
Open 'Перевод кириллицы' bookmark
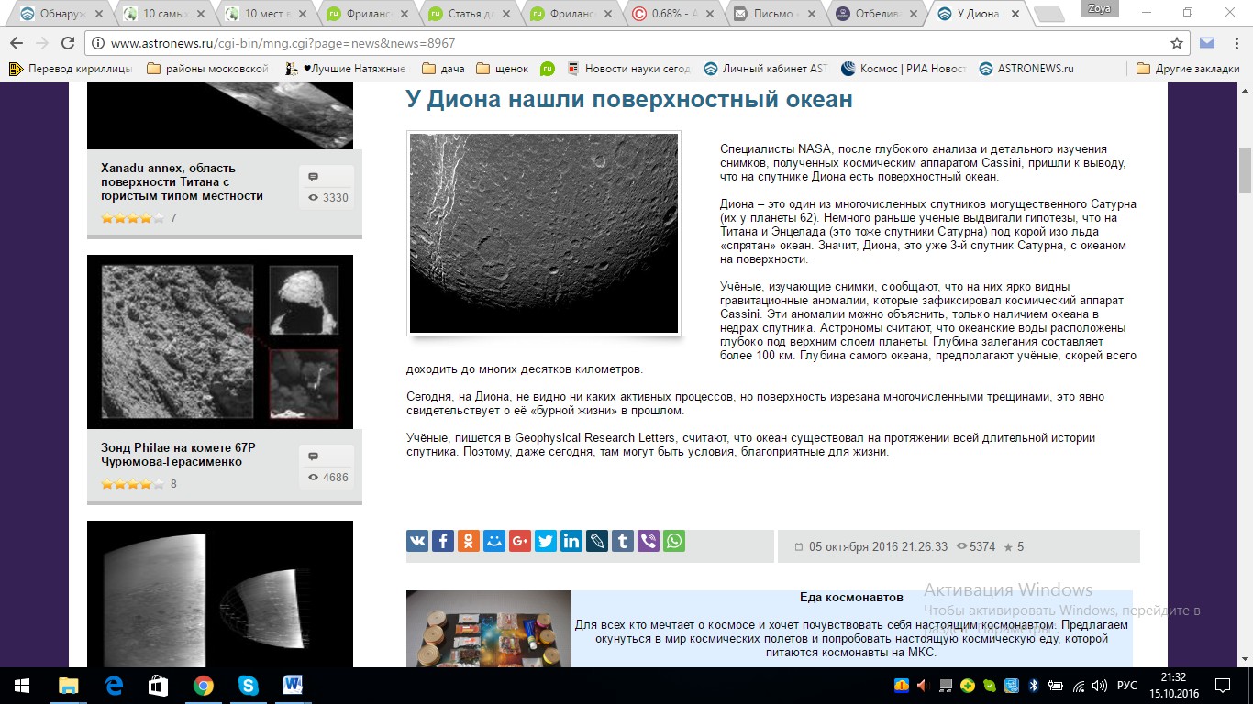click(x=71, y=69)
